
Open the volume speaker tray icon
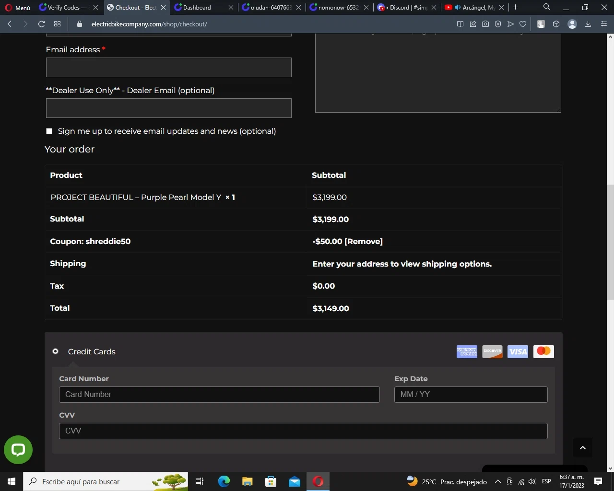(532, 481)
